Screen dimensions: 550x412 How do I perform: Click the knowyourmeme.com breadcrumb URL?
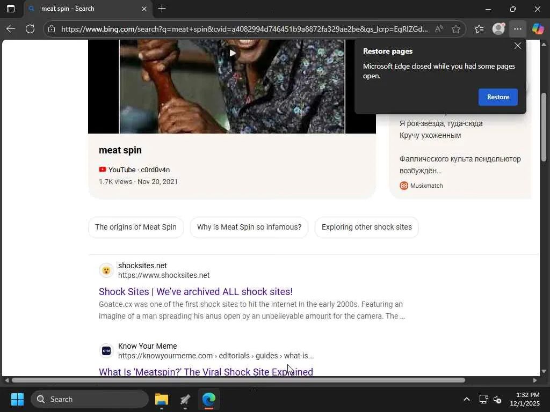coord(216,356)
